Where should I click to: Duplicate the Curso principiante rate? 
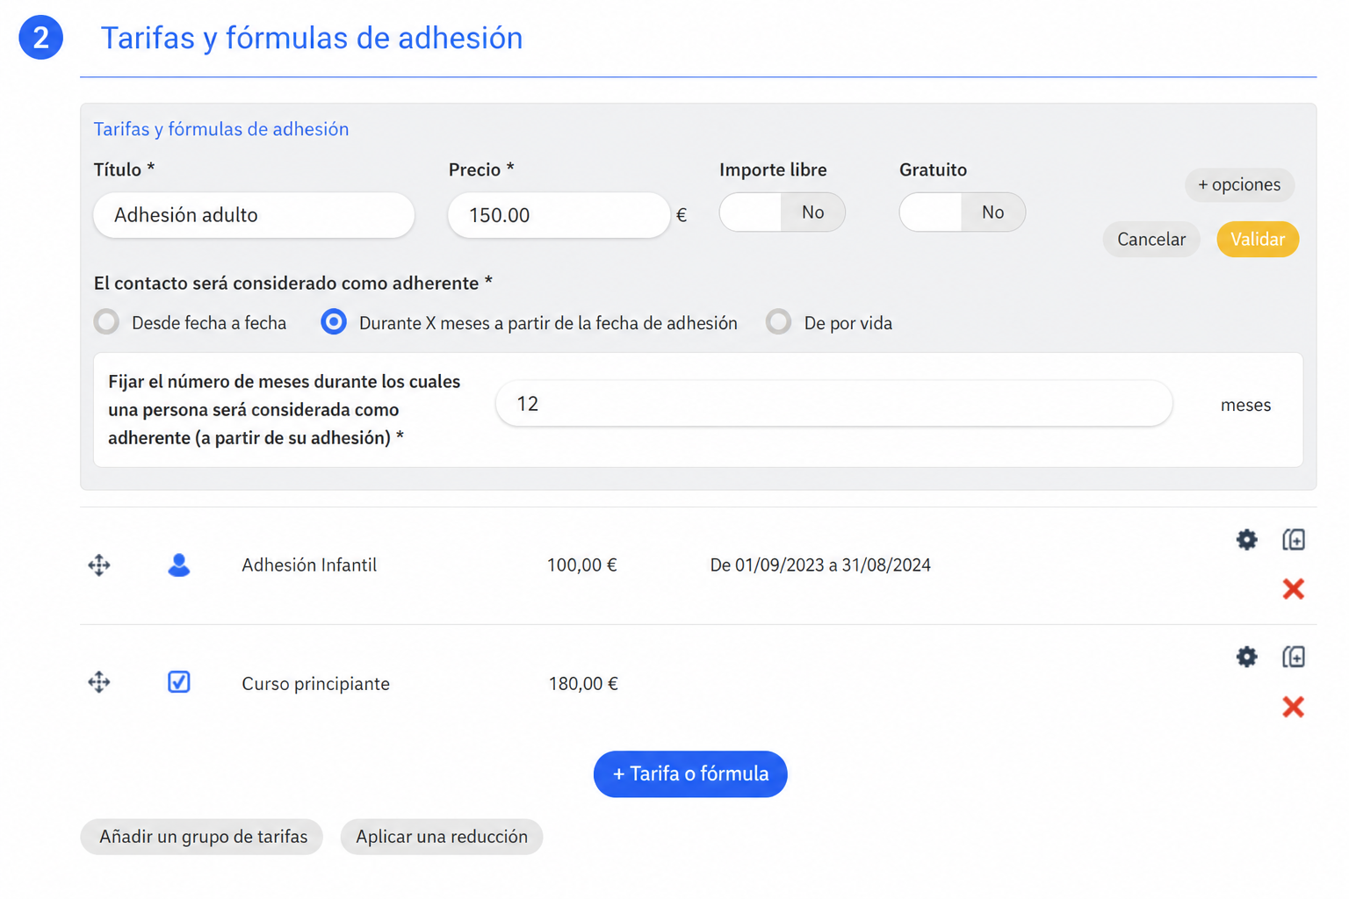tap(1293, 657)
